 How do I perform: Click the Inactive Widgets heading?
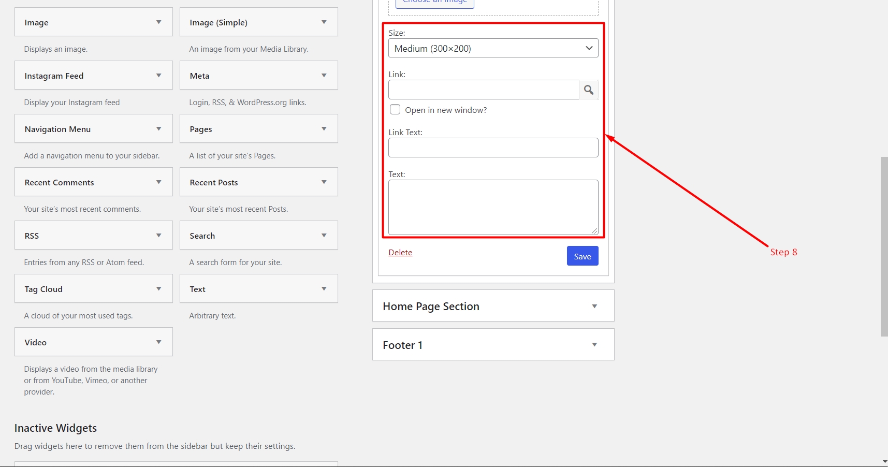click(x=55, y=428)
